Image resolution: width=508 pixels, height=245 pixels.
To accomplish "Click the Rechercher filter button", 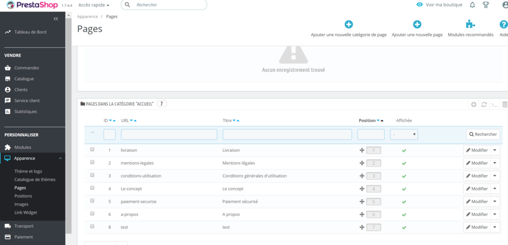I will pyautogui.click(x=483, y=134).
